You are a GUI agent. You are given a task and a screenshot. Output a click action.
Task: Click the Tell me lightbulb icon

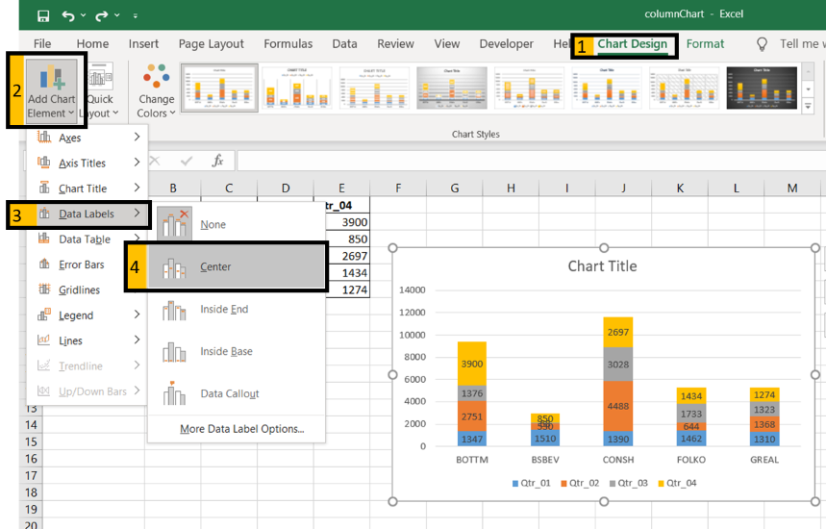[x=763, y=44]
